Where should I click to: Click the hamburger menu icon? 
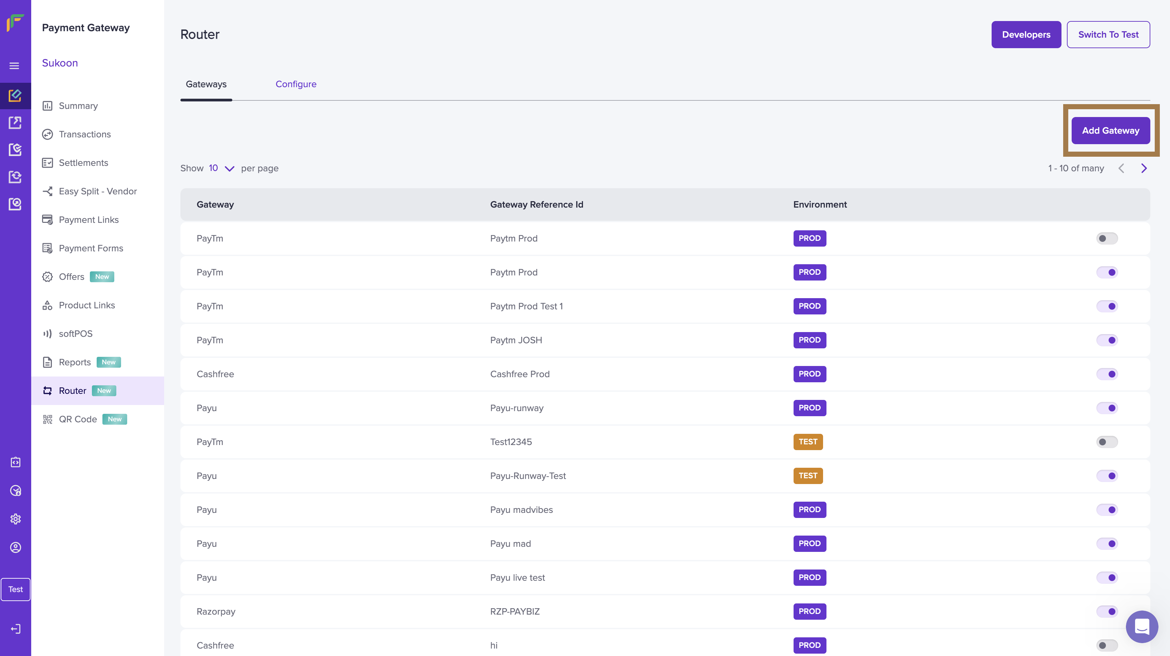coord(15,66)
